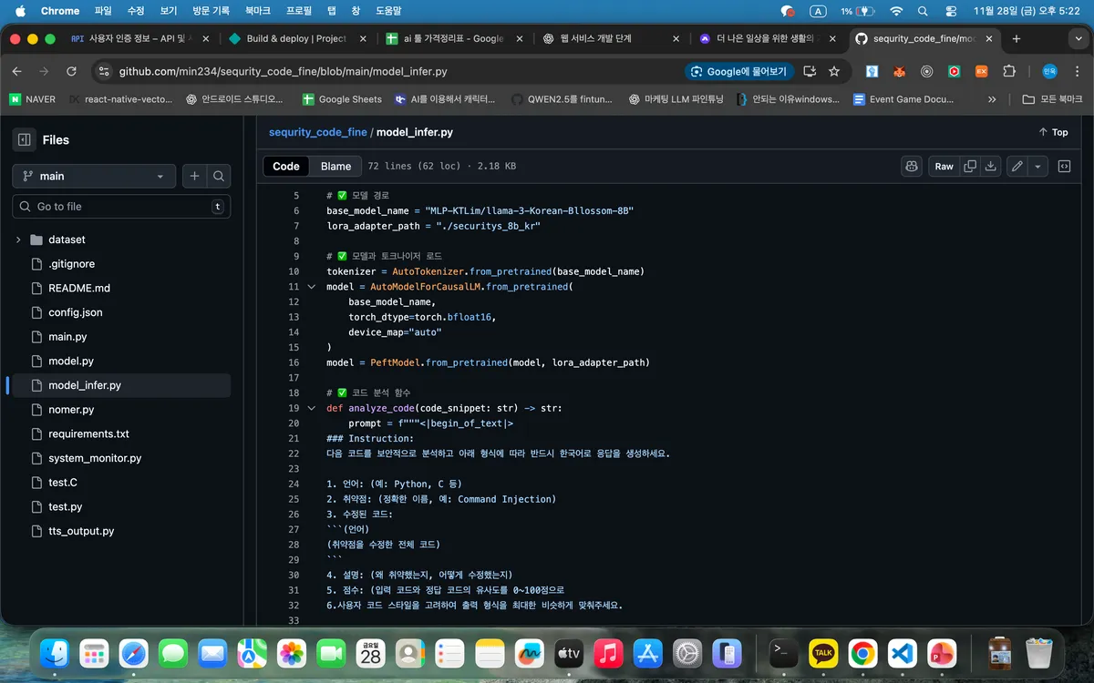Image resolution: width=1094 pixels, height=683 pixels.
Task: Open more edit options dropdown arrow
Action: click(x=1037, y=166)
